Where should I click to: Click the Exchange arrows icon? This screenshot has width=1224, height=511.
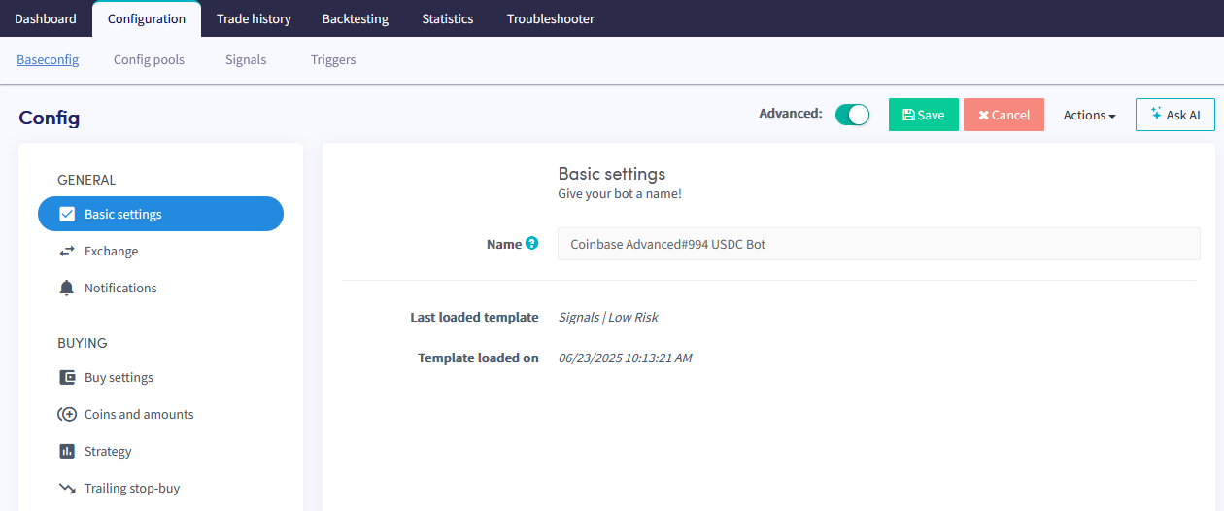(x=67, y=251)
